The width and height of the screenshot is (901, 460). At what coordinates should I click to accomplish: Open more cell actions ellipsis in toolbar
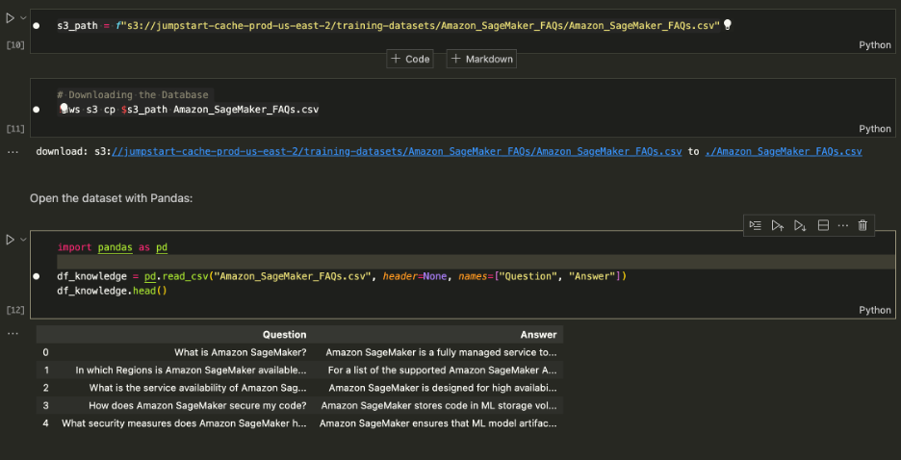pos(843,226)
